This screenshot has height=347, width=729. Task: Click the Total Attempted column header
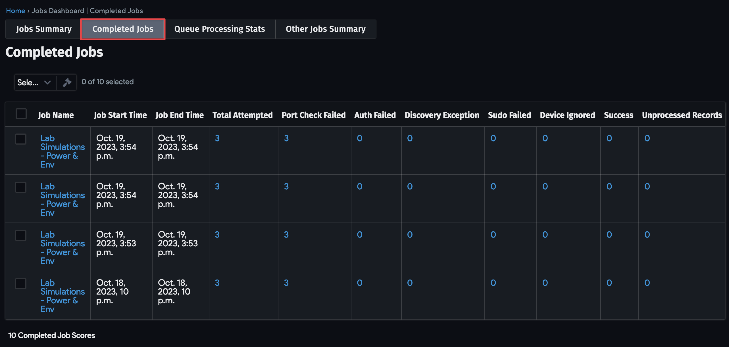(243, 115)
